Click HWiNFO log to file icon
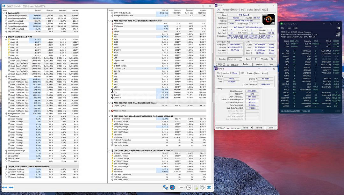This screenshot has width=344, height=195. pos(195,187)
